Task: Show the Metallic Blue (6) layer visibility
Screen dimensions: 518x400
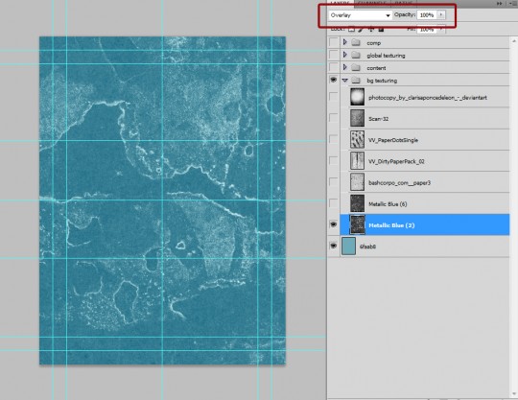Action: 334,203
